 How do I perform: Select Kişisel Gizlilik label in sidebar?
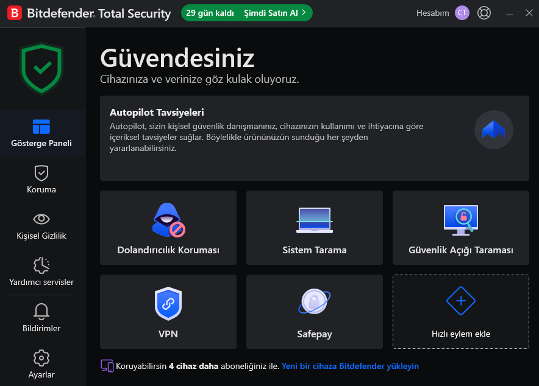pyautogui.click(x=41, y=236)
